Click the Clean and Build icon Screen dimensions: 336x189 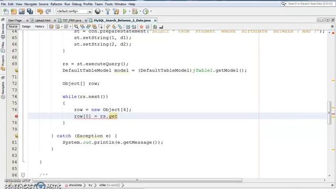click(x=116, y=12)
